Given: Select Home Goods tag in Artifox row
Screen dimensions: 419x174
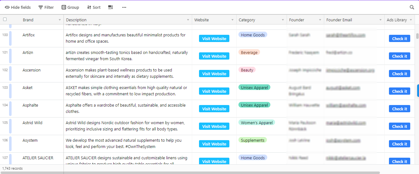Looking at the screenshot, I should point(253,35).
